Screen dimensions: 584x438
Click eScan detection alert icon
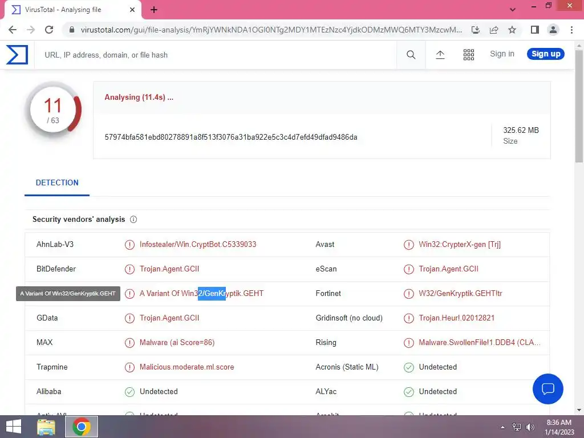click(408, 269)
